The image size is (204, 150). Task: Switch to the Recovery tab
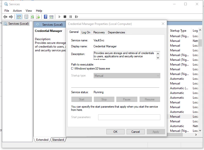pyautogui.click(x=99, y=32)
